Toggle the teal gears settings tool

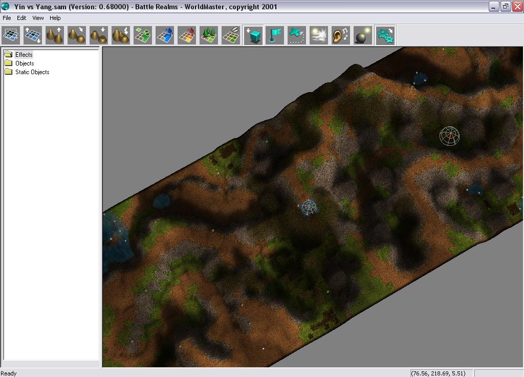(x=385, y=35)
